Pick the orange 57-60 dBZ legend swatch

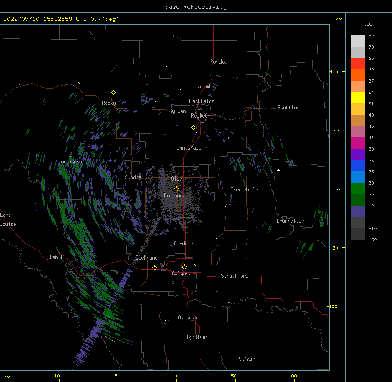[357, 75]
